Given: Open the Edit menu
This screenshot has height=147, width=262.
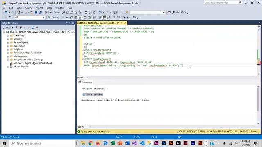Looking at the screenshot, I should click(11, 8).
